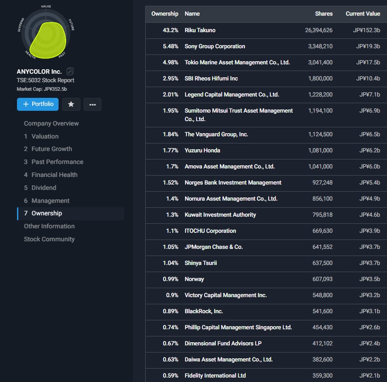
Task: Select The Vanguard Group, Inc.
Action: pyautogui.click(x=216, y=134)
